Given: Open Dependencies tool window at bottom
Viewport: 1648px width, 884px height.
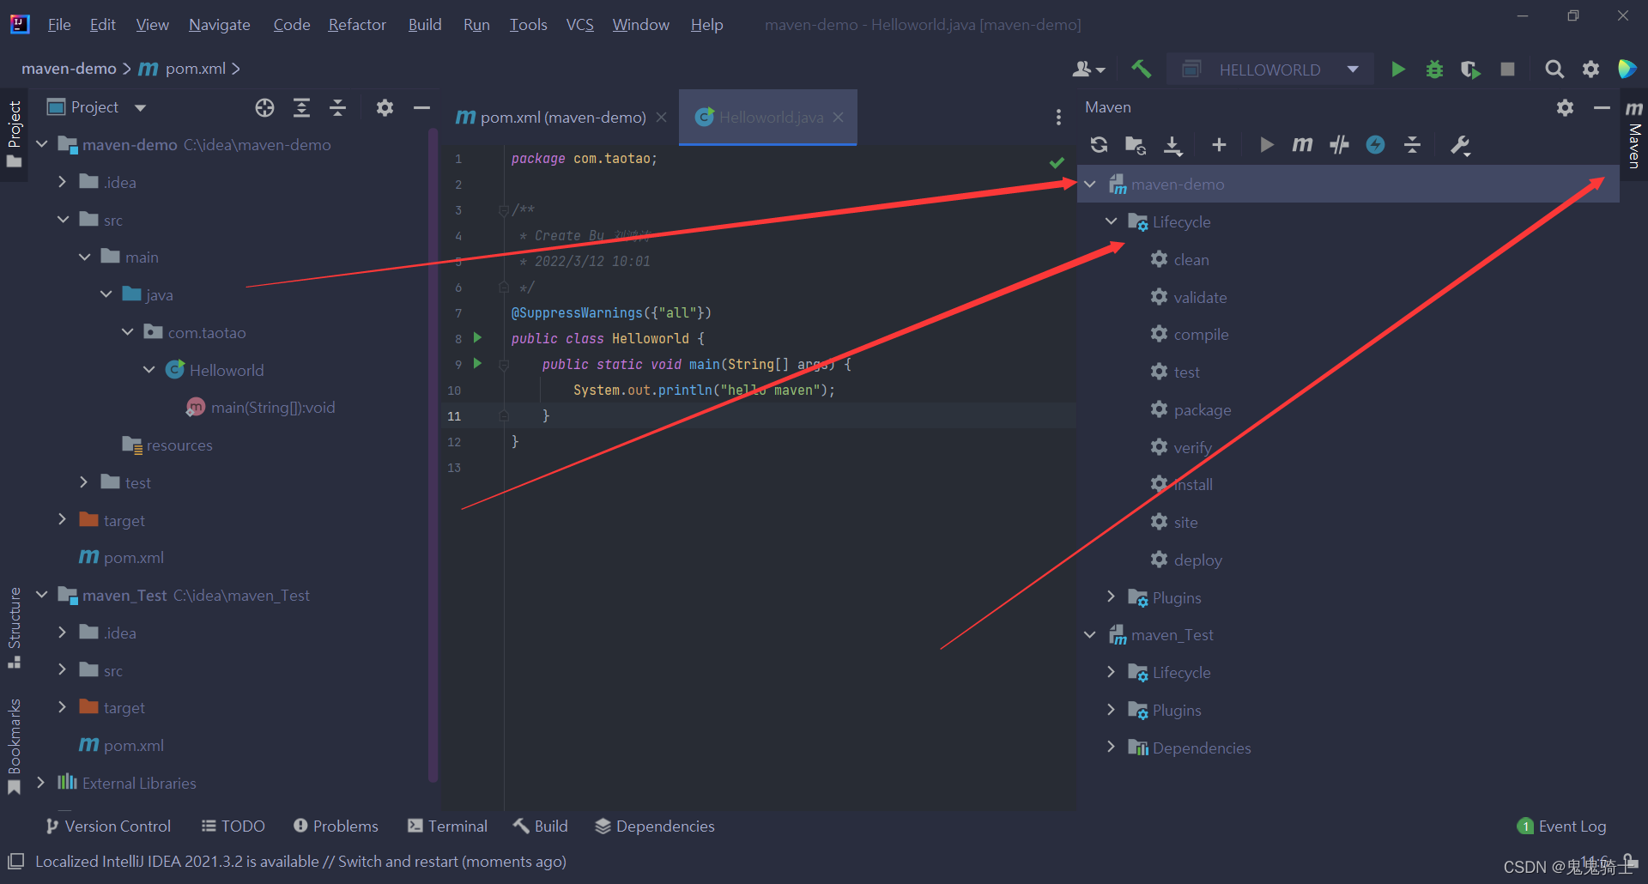Looking at the screenshot, I should click(x=655, y=826).
